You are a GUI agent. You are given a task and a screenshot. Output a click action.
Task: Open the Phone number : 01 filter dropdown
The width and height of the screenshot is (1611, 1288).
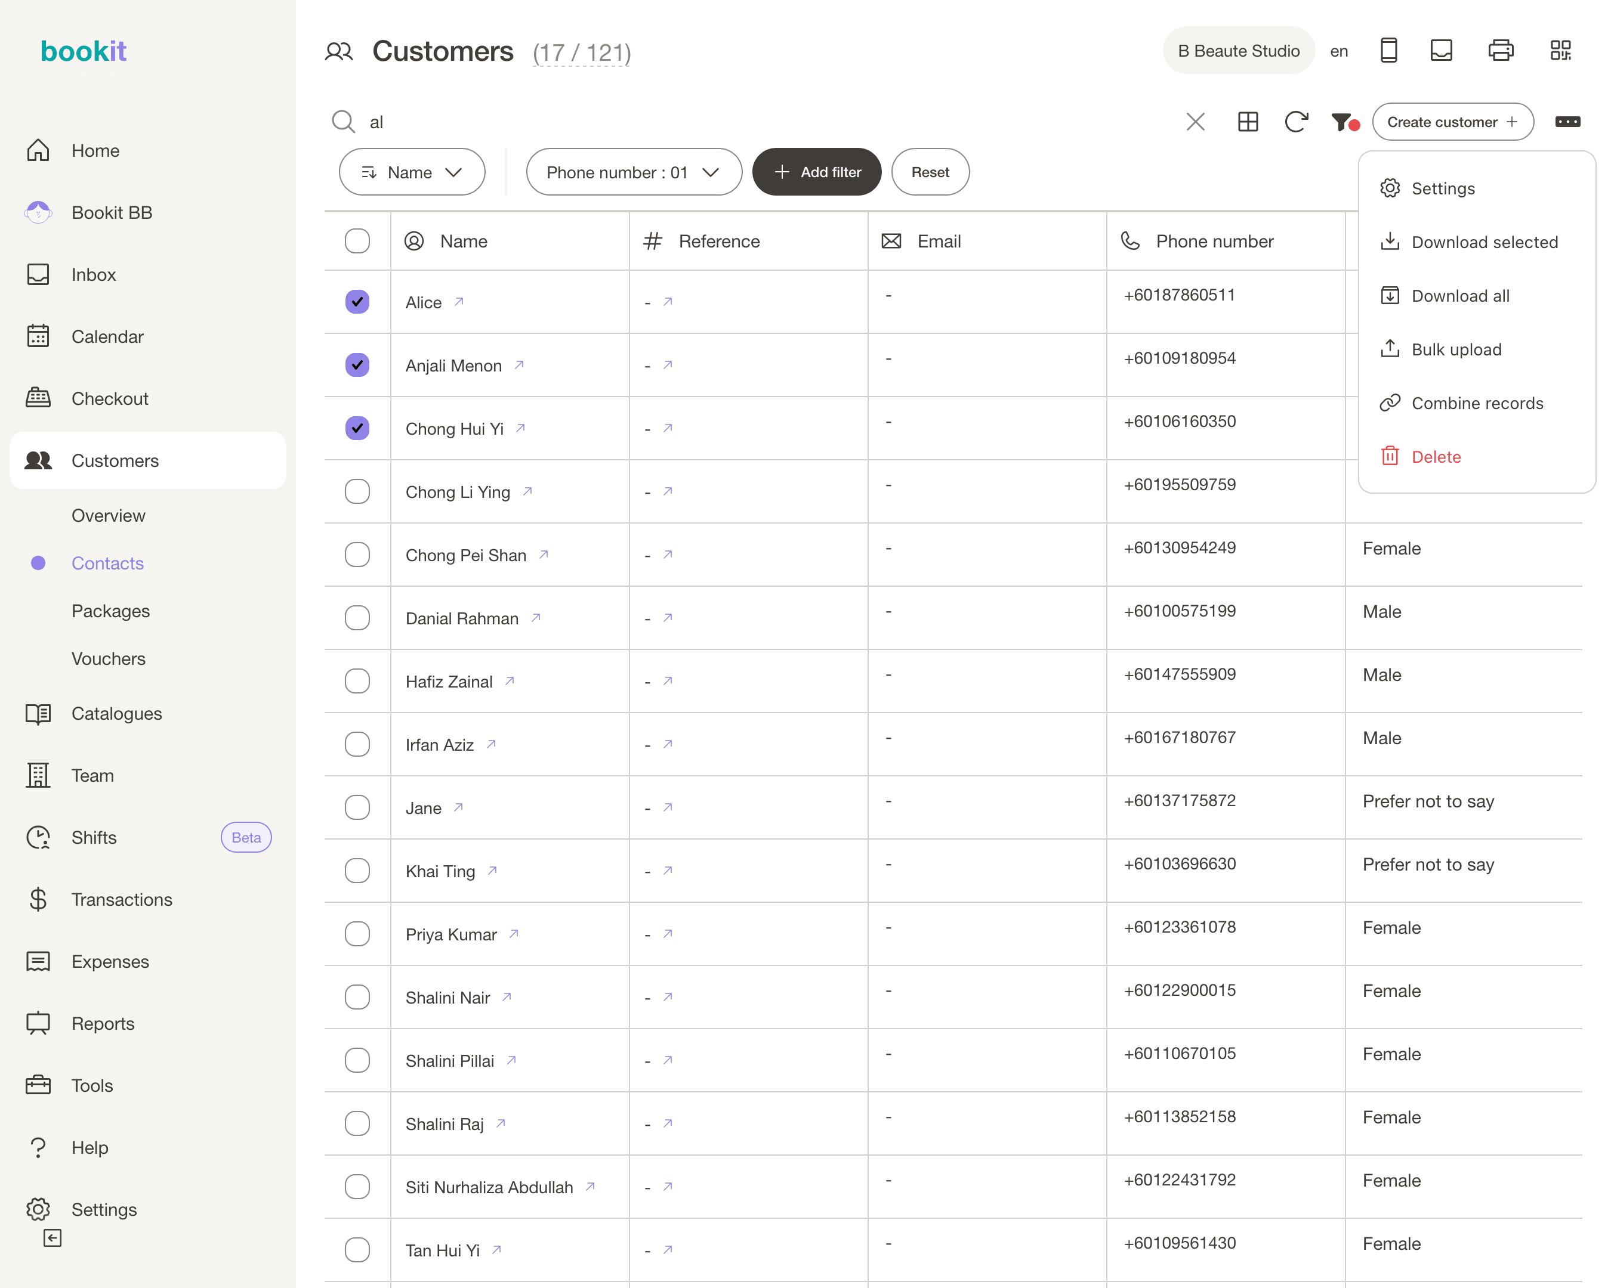[x=634, y=172]
